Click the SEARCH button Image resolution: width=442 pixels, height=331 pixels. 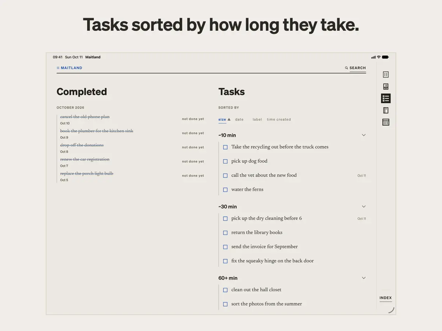358,68
